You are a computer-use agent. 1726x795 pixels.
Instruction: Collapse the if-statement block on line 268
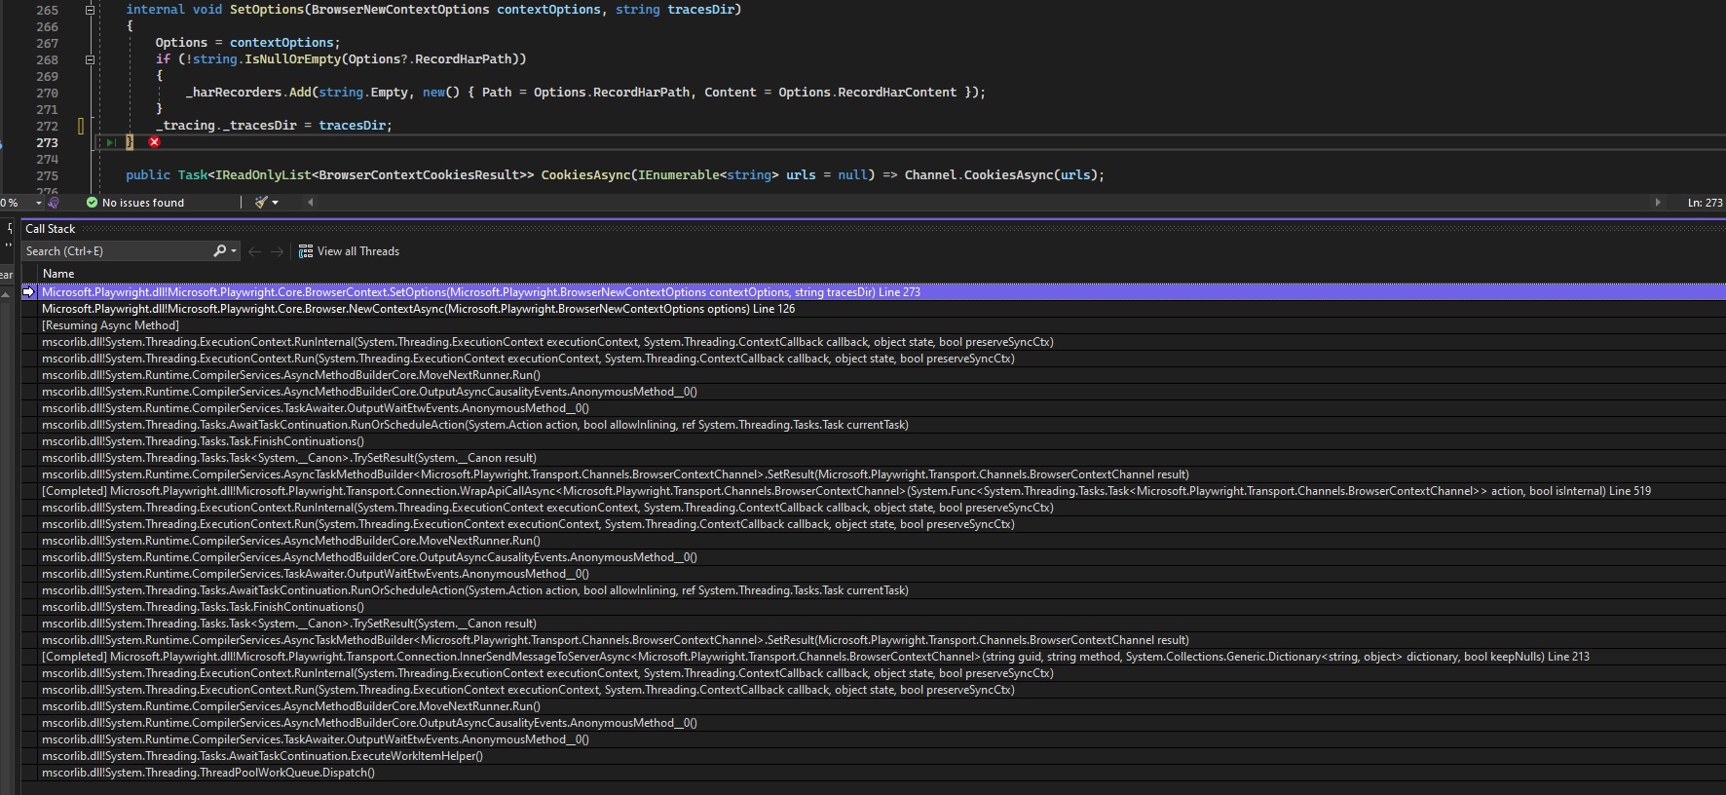pos(90,59)
